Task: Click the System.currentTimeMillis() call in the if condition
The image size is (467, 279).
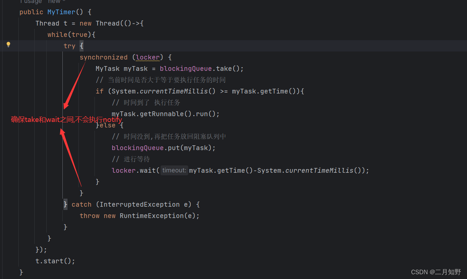Action: [x=161, y=91]
